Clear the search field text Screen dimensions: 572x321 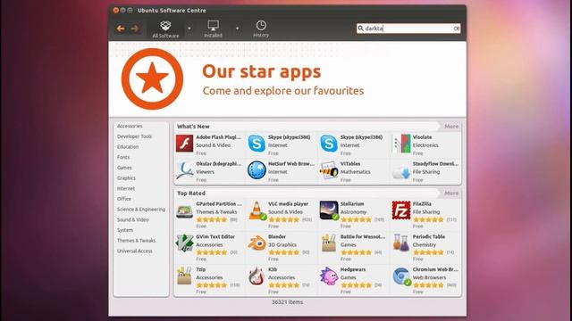[x=457, y=29]
